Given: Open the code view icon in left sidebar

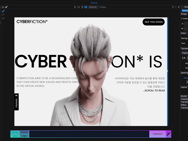Looking at the screenshot, I should pos(3,14).
